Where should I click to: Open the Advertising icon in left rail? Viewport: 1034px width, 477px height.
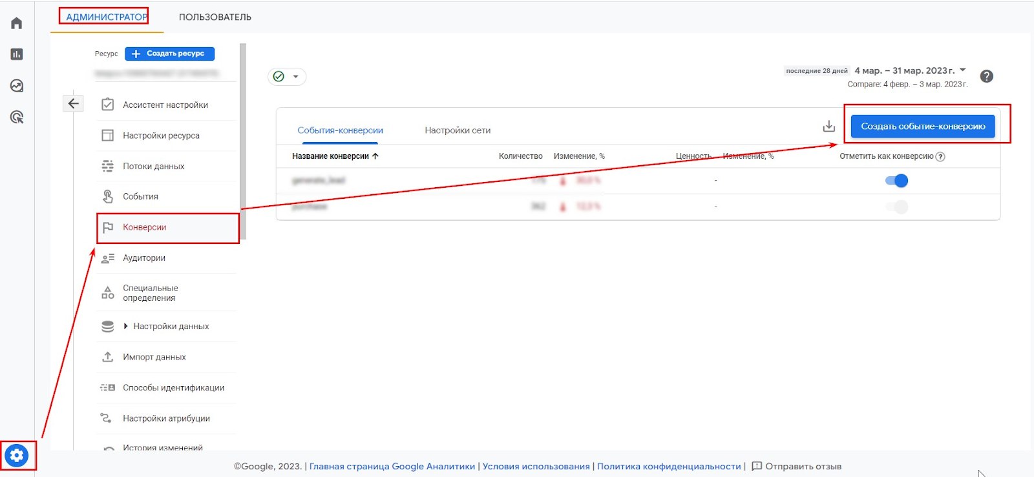[x=17, y=117]
